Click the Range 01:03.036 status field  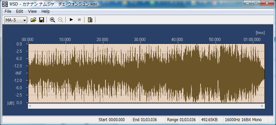coord(181,120)
